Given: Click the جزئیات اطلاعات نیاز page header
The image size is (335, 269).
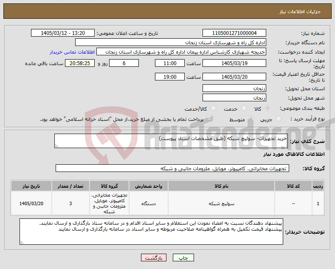Looking at the screenshot, I should [x=300, y=11].
